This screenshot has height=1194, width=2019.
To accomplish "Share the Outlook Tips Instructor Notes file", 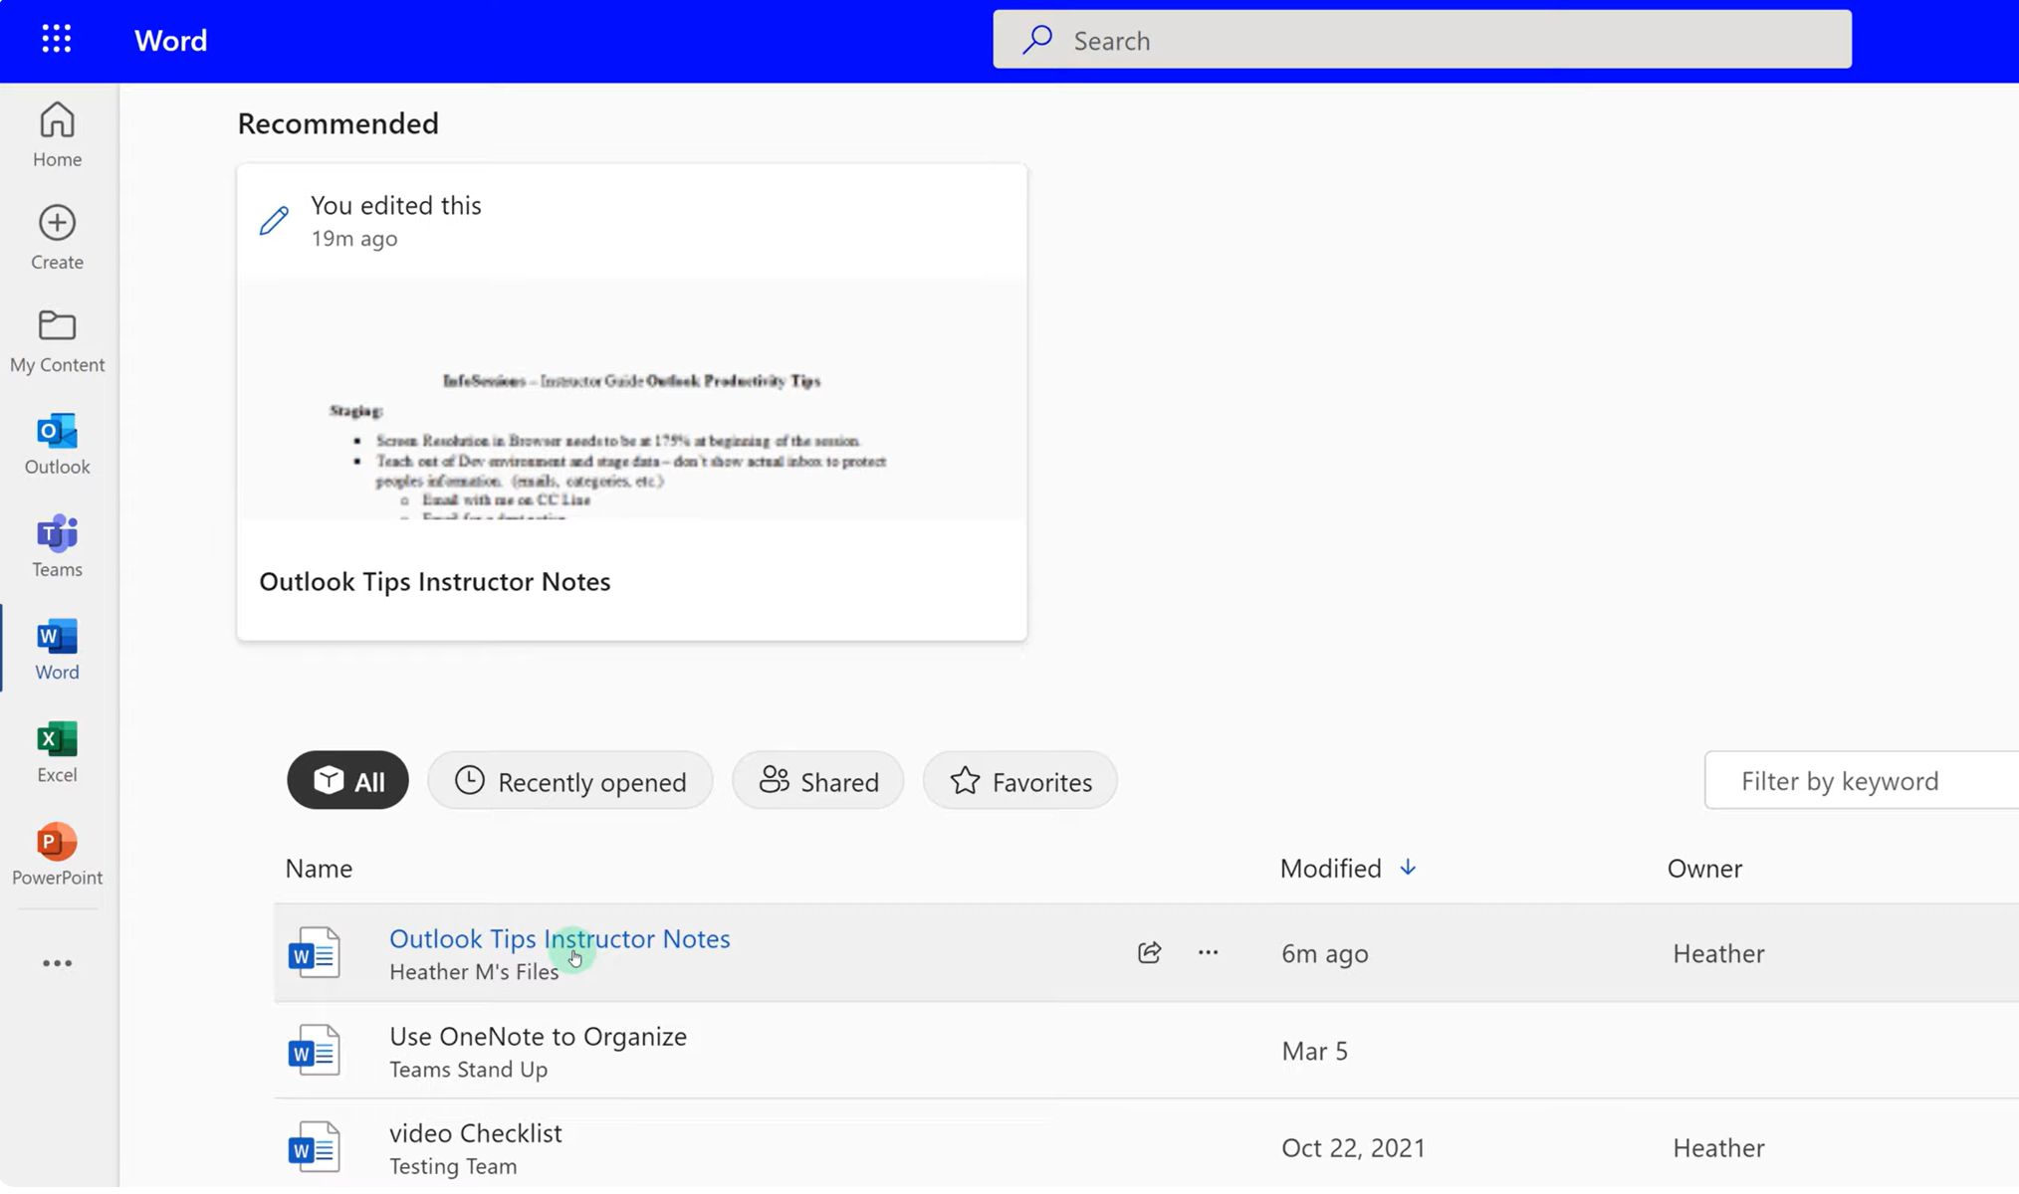I will pos(1149,952).
